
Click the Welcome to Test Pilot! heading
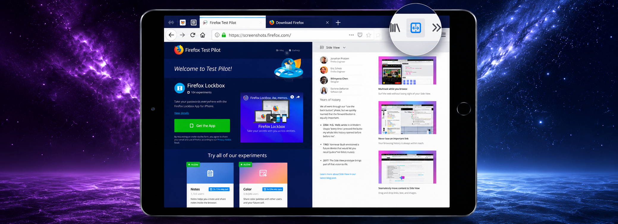203,69
